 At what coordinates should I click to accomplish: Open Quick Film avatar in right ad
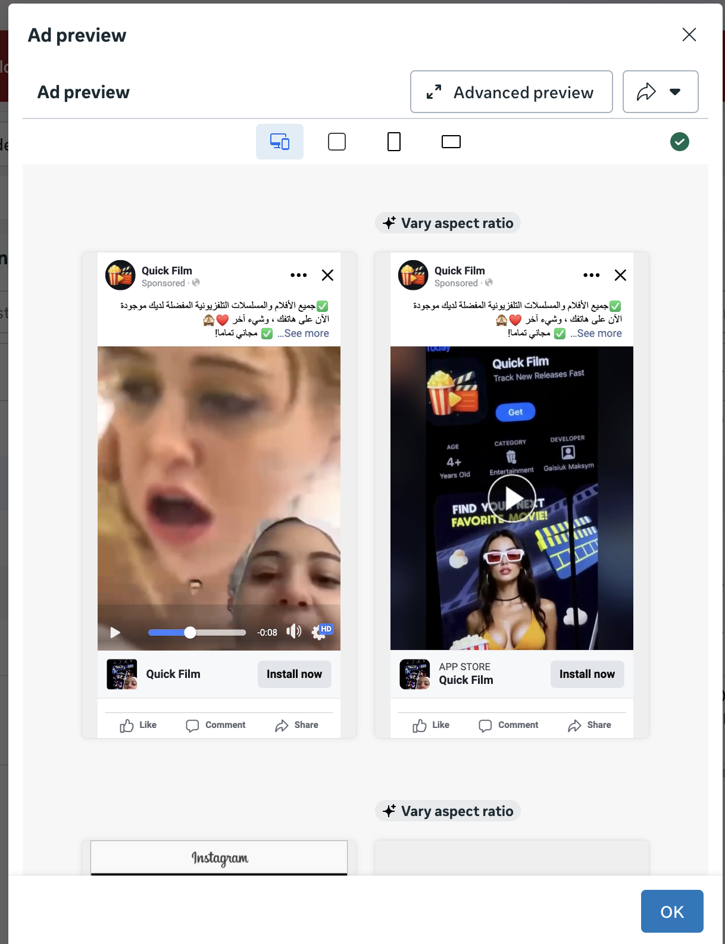[413, 275]
